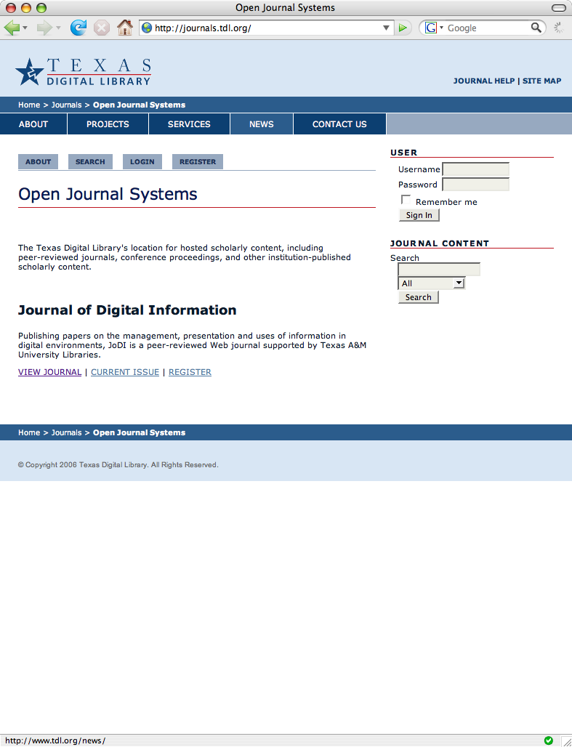Screen dimensions: 572x747
Task: Open the REGISTER link under JoDI
Action: (190, 372)
